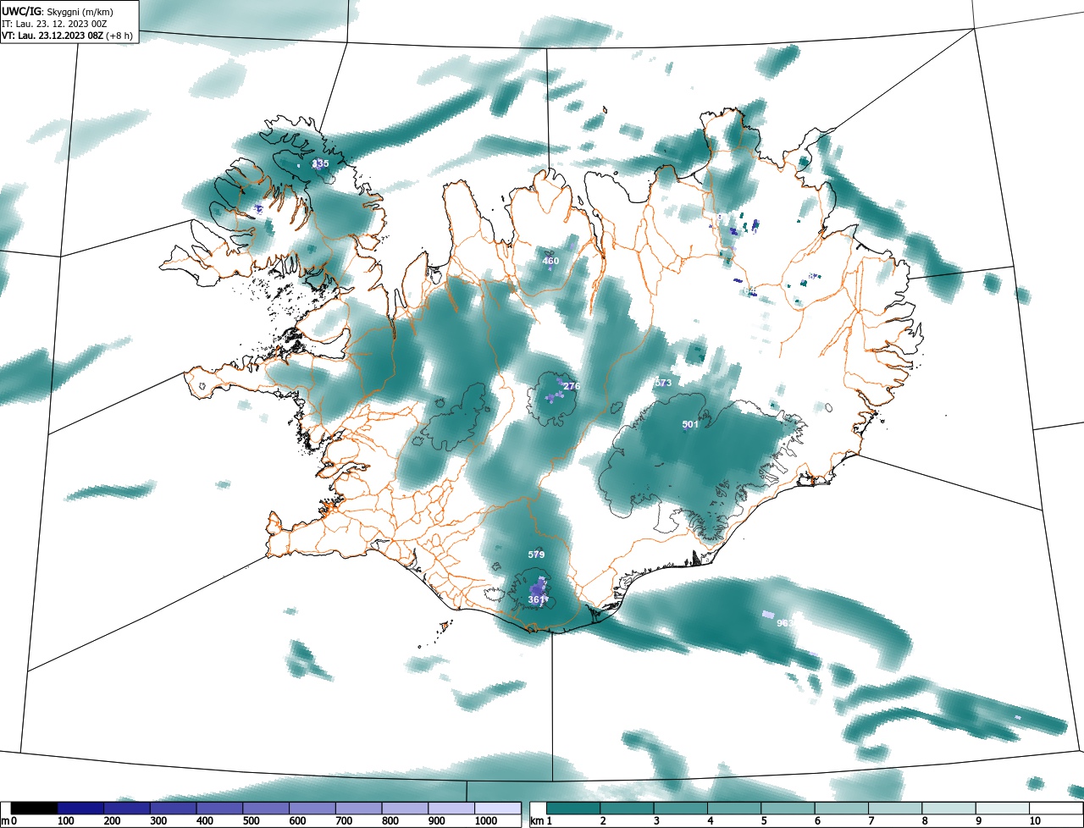Pick the 4–5 km legend swatch

point(734,809)
